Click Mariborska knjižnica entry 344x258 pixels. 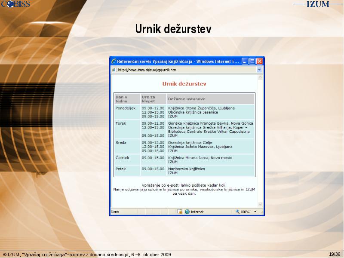187,169
